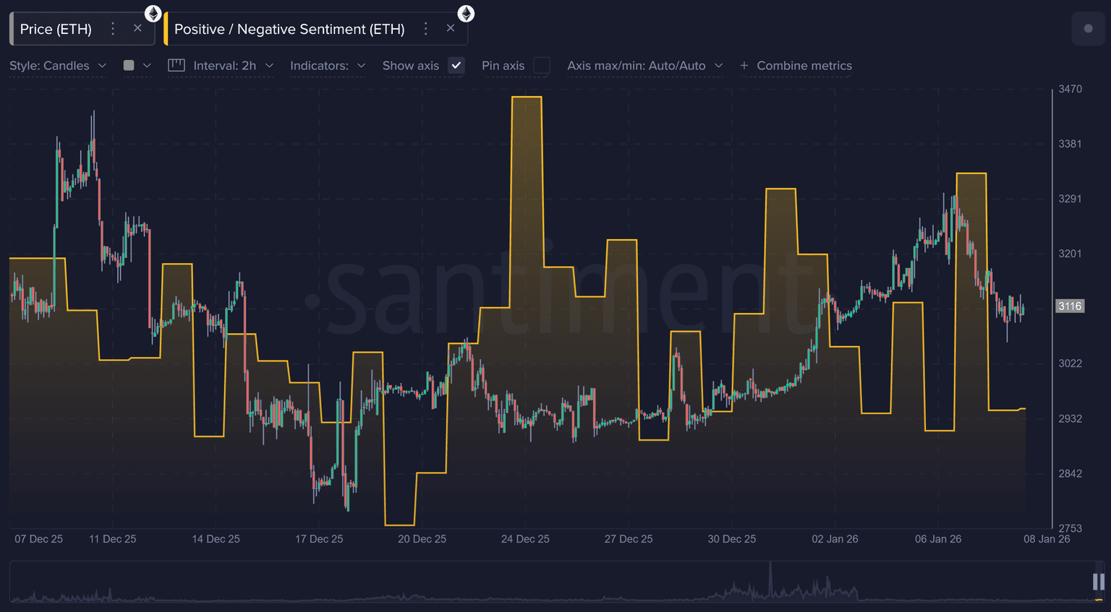Open the Price (ETH) three-dot options menu

pyautogui.click(x=113, y=29)
